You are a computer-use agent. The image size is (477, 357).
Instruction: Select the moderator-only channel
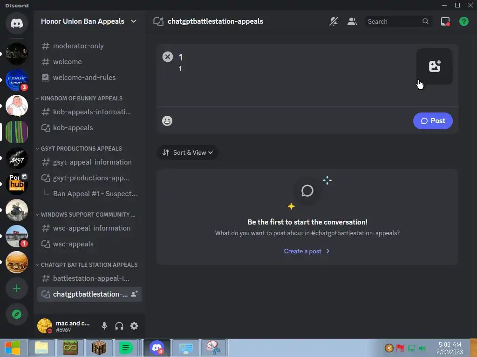coord(89,46)
